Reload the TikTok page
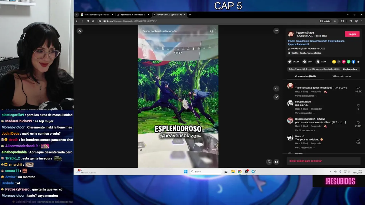The image size is (365, 205). (88, 21)
